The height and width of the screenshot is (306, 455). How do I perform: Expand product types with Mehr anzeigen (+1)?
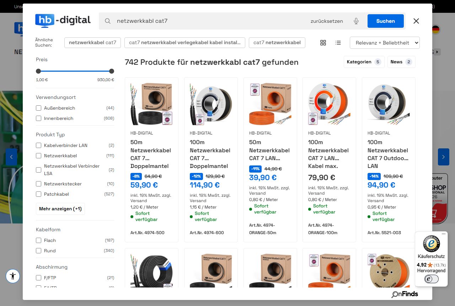tap(60, 209)
